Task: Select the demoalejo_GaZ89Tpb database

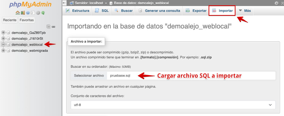Action: click(29, 33)
